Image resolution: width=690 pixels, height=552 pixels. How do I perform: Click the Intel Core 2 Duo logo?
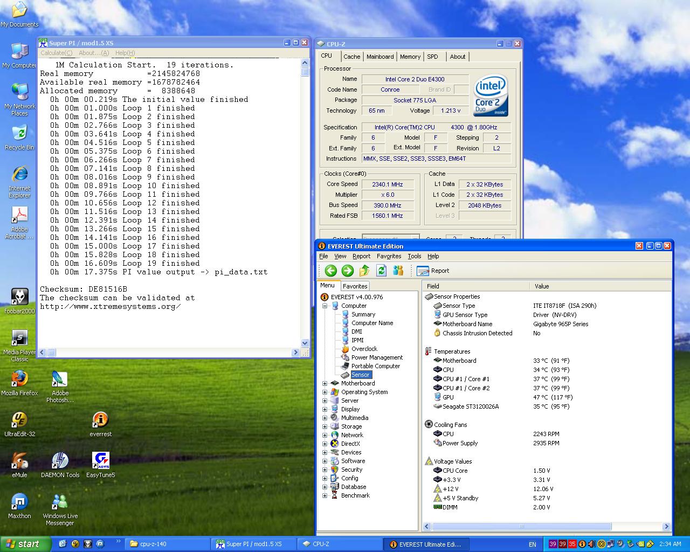491,96
